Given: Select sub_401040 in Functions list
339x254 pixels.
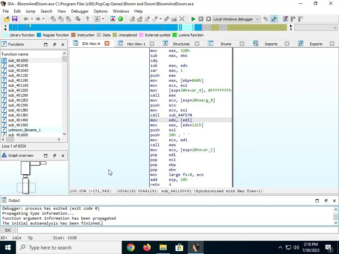Looking at the screenshot, I should pos(18,65).
